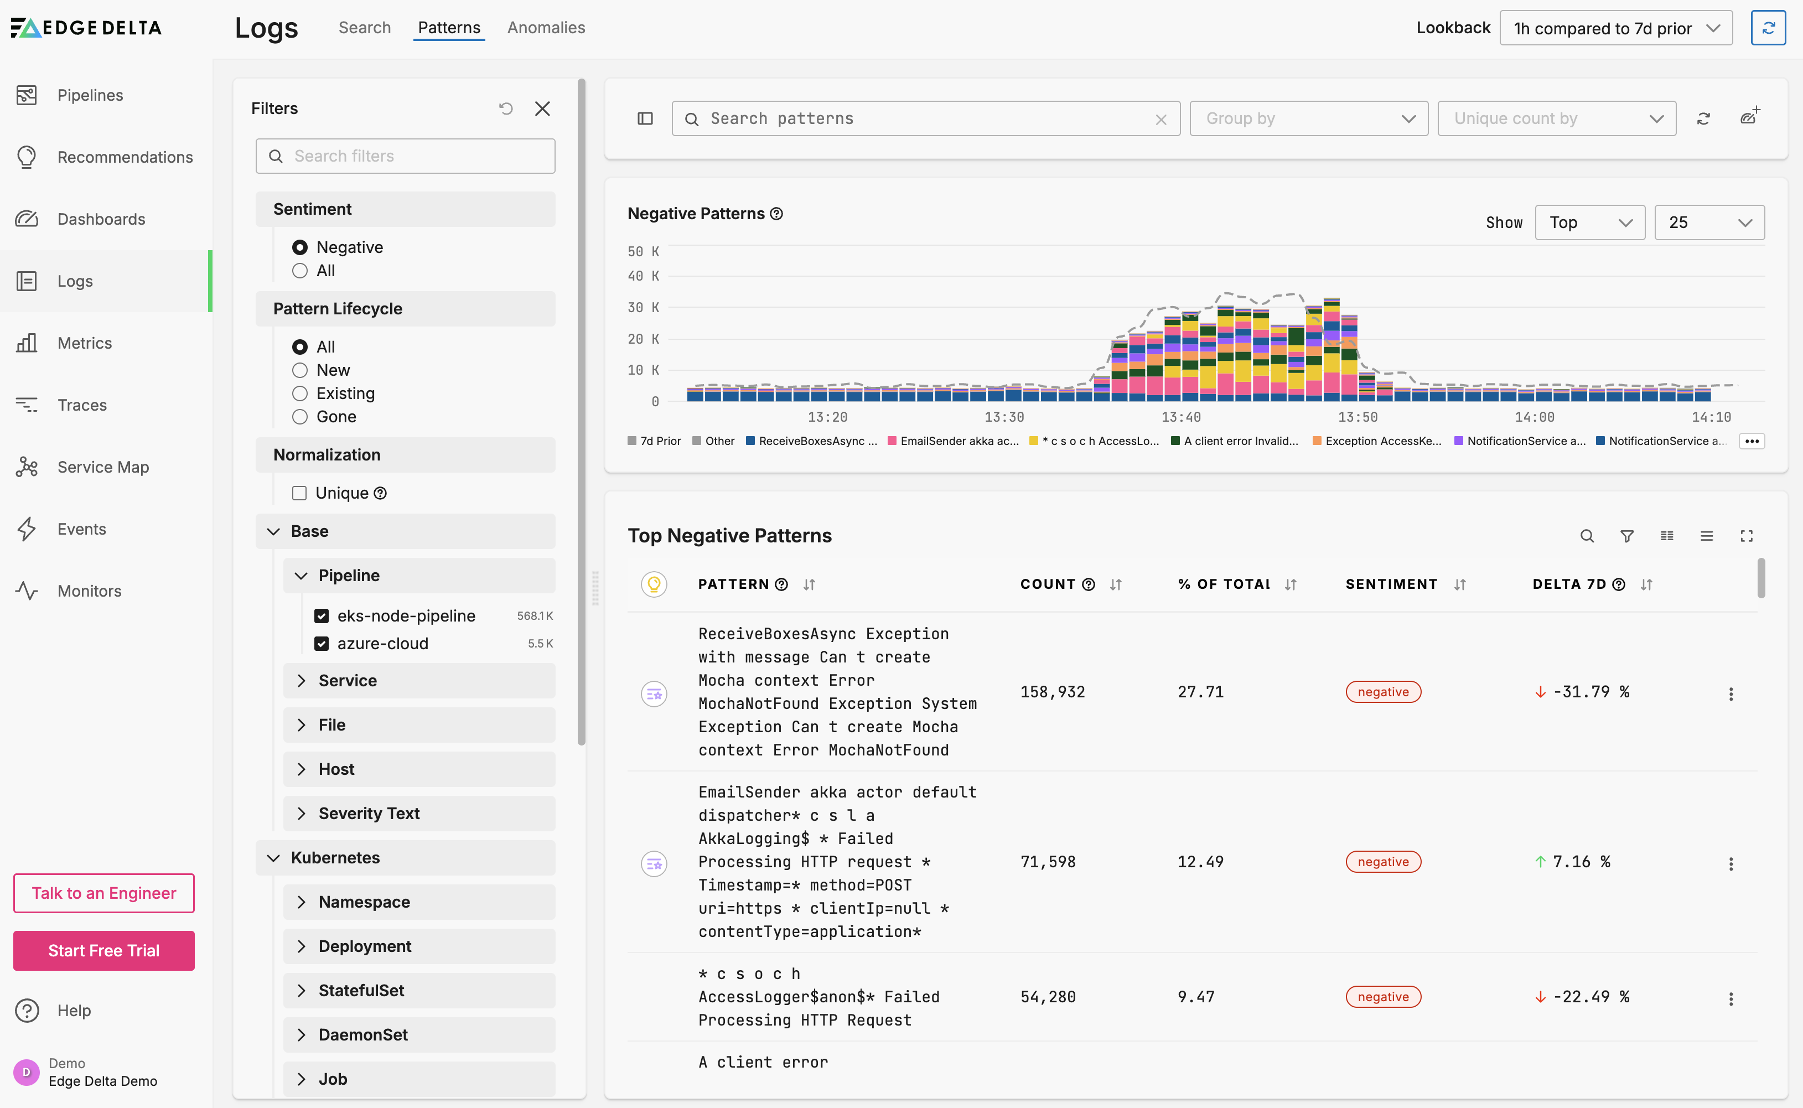Select All pattern lifecycle radio
The image size is (1803, 1108).
click(x=299, y=346)
